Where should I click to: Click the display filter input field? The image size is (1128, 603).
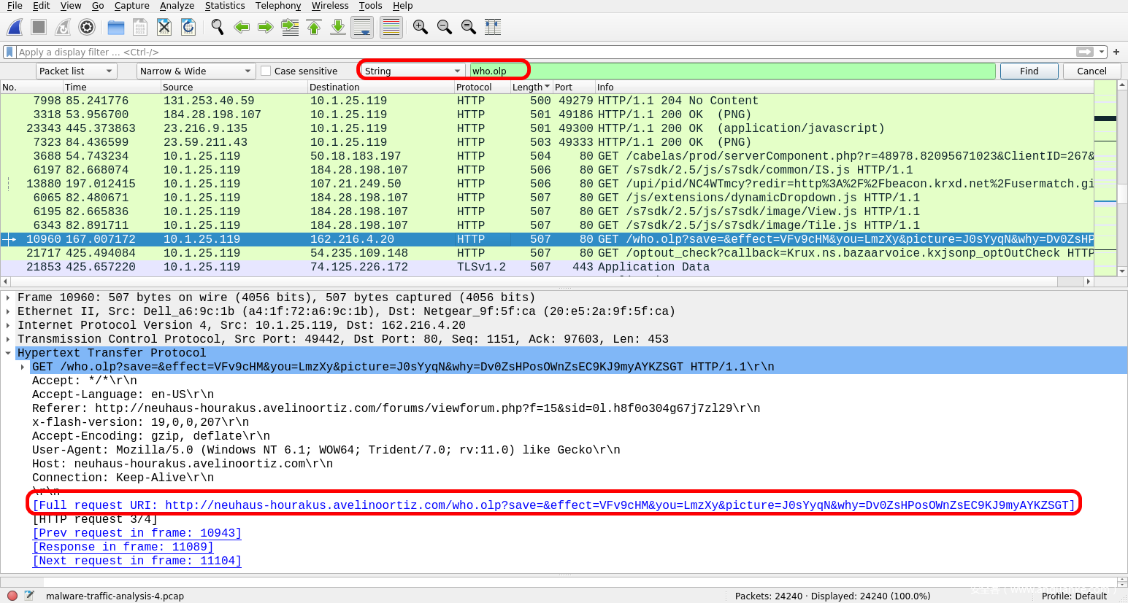pos(540,52)
